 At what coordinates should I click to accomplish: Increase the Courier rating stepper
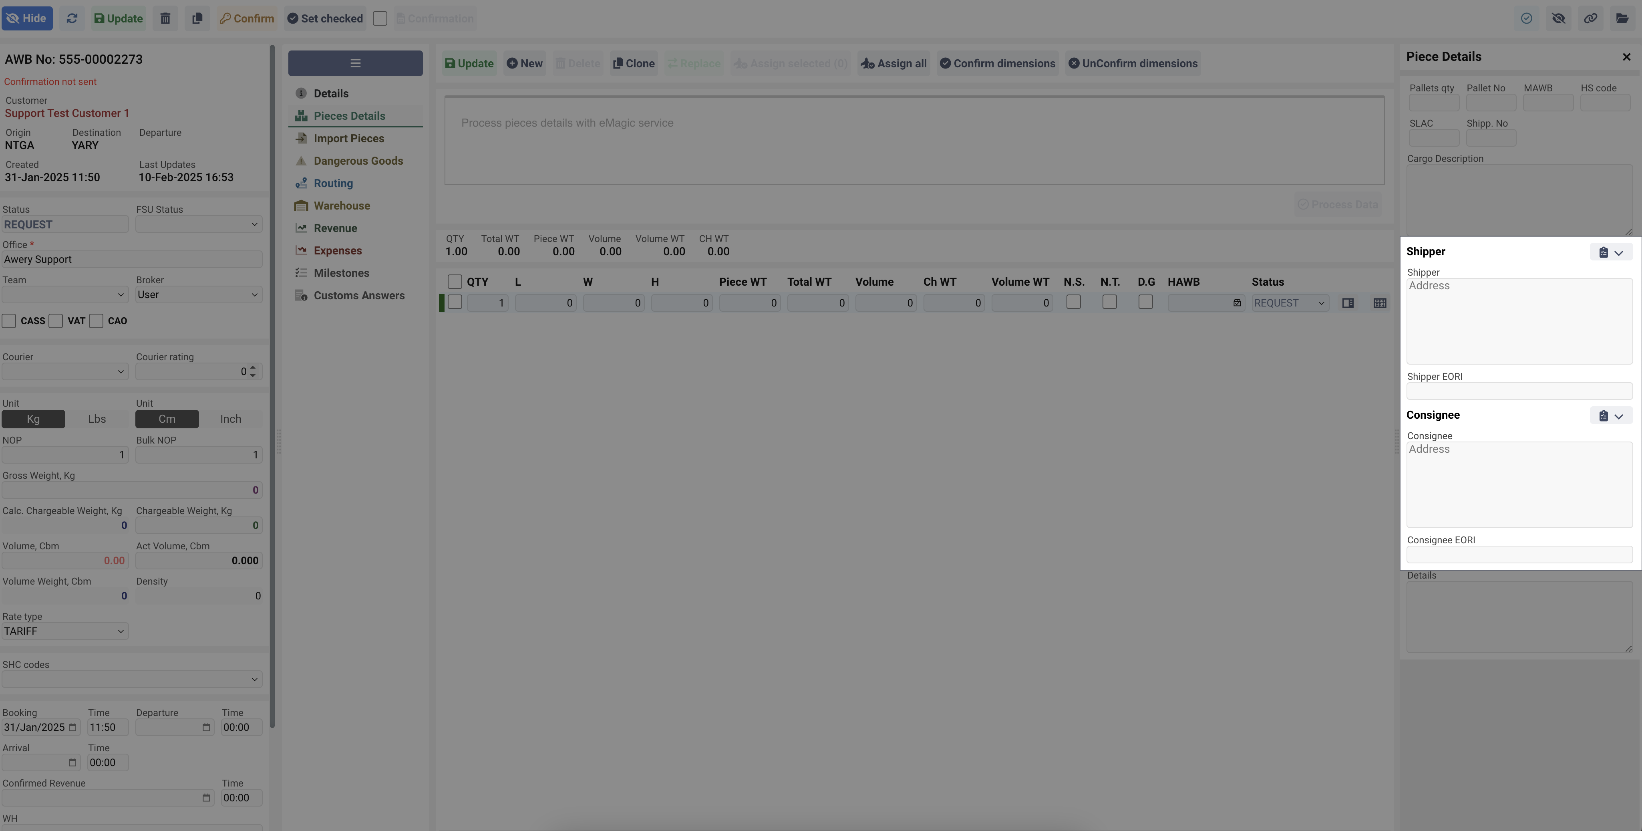tap(253, 368)
